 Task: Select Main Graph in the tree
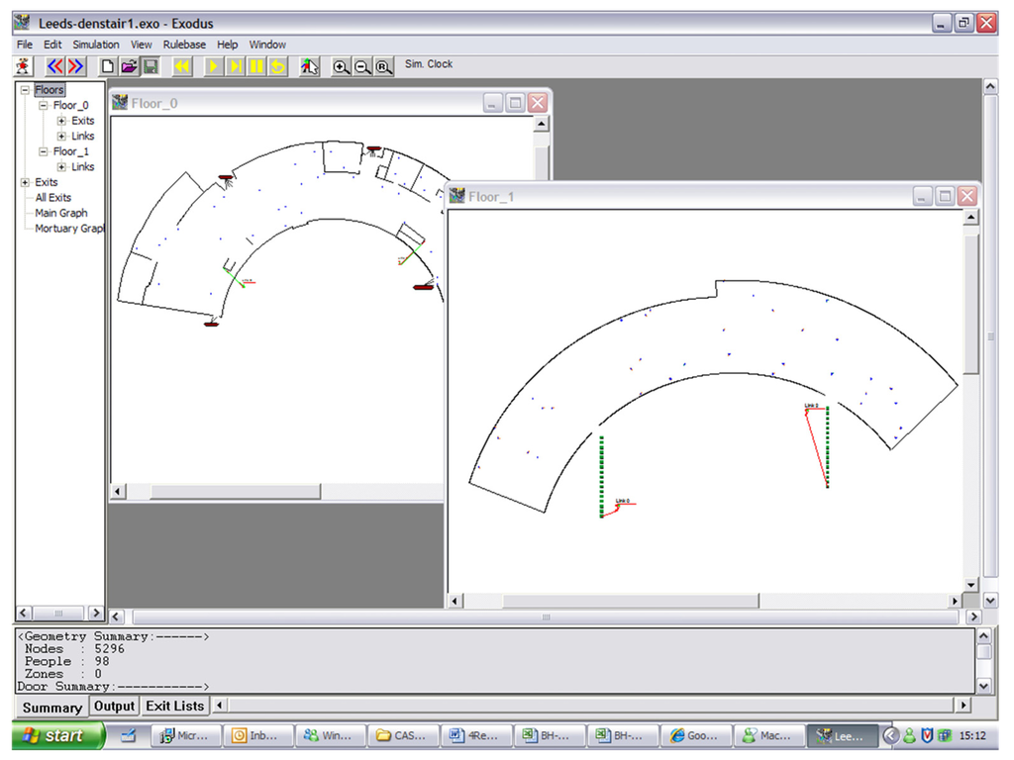[x=61, y=213]
